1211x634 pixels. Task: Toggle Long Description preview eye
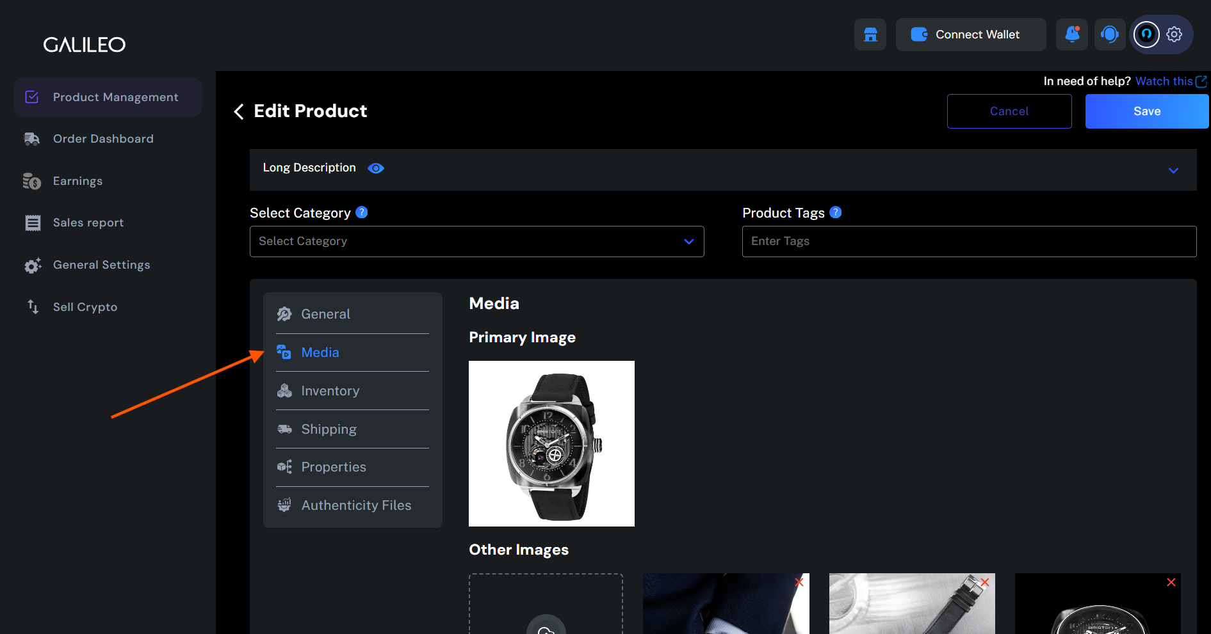[x=376, y=168]
